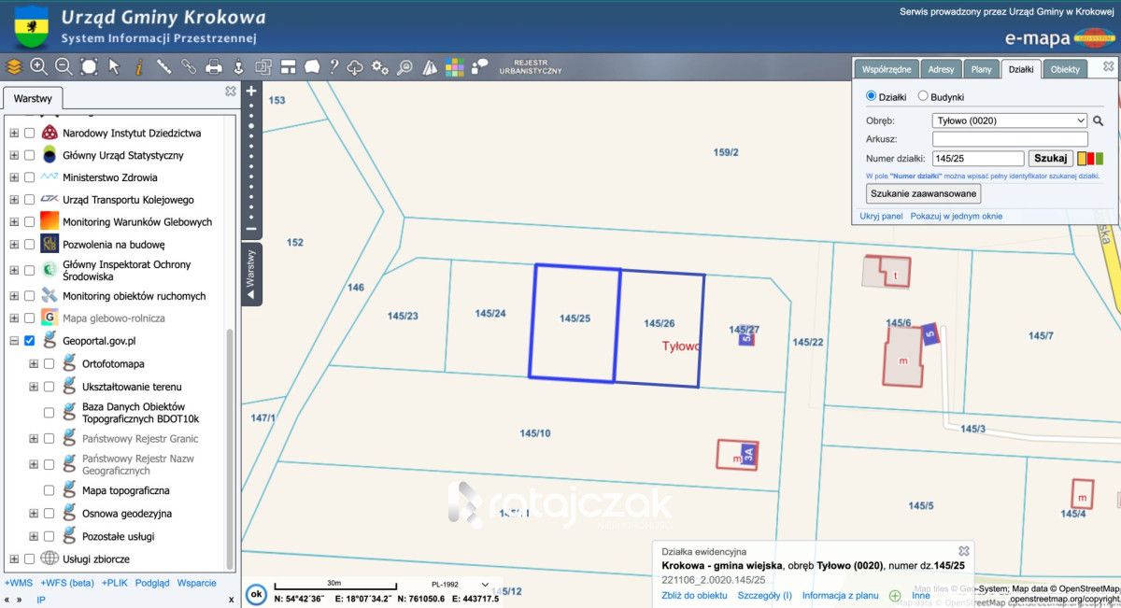Screen dimensions: 1121x608
Task: Switch to the Obiekty tab
Action: click(1065, 69)
